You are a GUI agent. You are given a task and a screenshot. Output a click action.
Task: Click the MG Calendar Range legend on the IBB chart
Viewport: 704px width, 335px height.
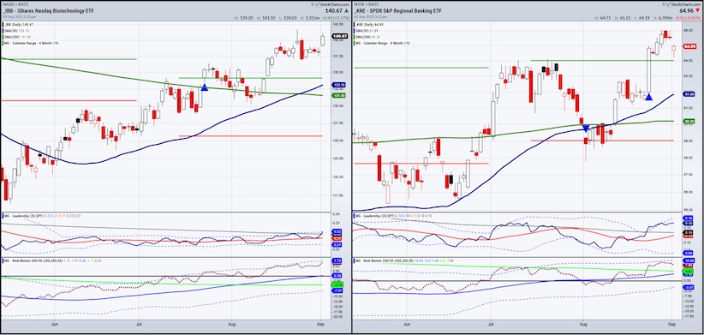(30, 43)
